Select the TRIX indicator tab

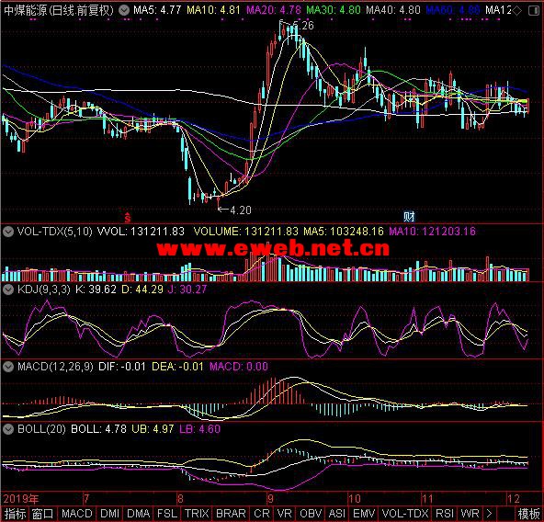(197, 514)
